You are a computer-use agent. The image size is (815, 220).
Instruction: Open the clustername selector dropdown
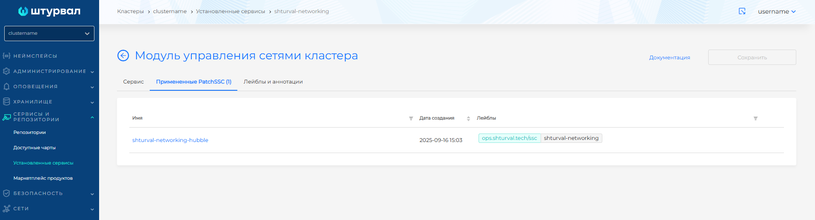tap(49, 33)
